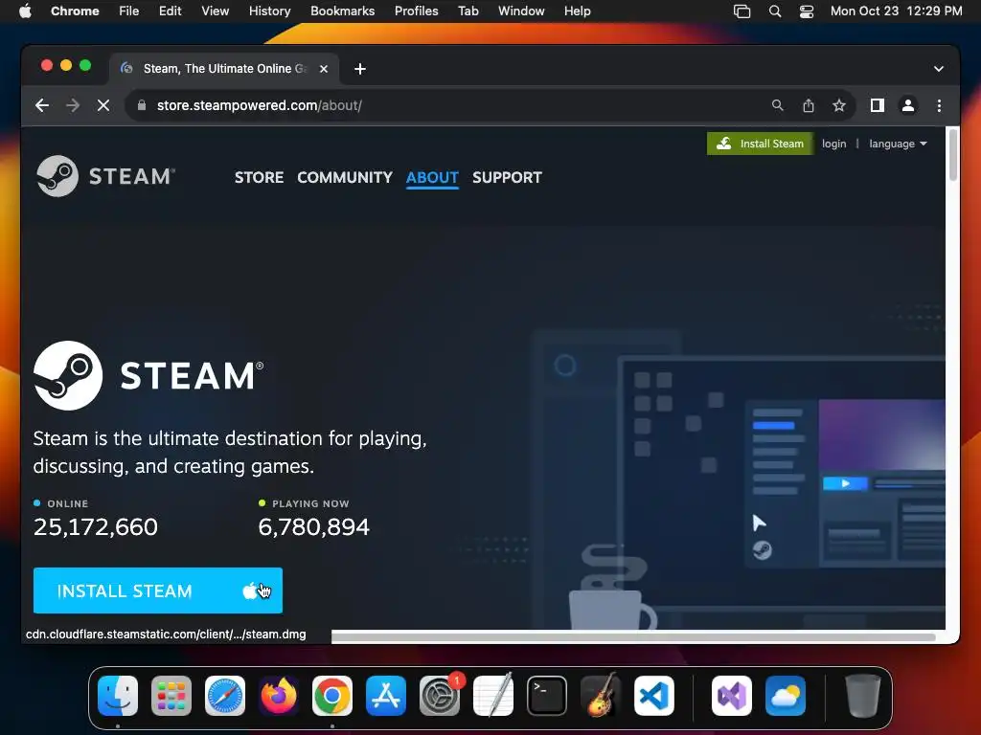Click the playing now count 6,780,894
981x735 pixels.
[x=314, y=527]
